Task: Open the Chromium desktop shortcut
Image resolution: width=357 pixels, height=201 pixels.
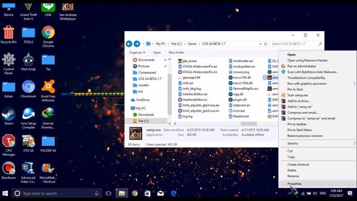Action: [x=28, y=89]
